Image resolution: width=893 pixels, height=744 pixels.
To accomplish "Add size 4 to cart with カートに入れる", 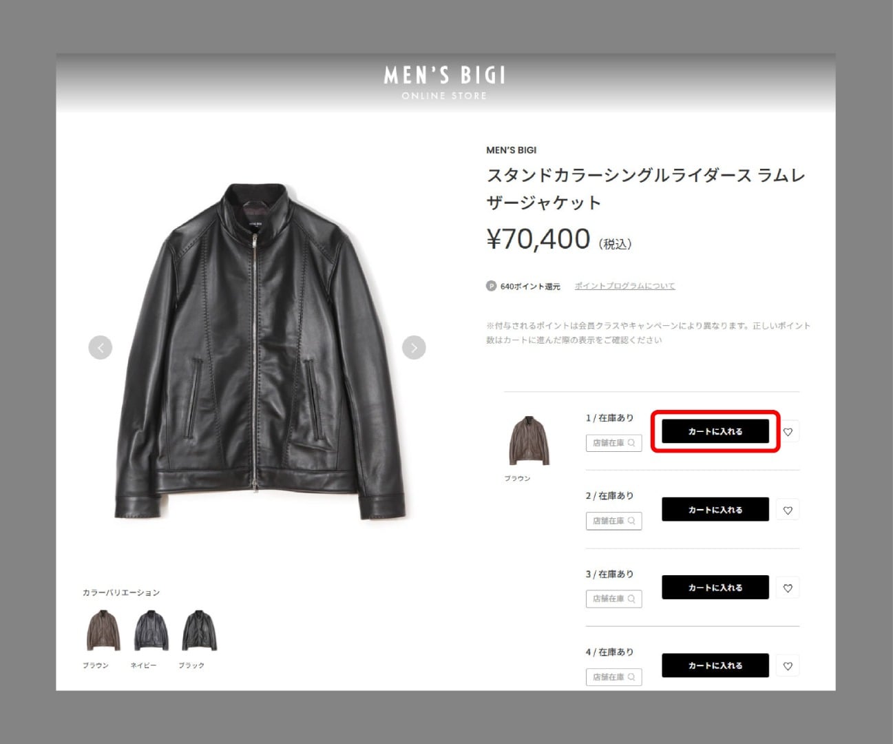I will [x=715, y=665].
